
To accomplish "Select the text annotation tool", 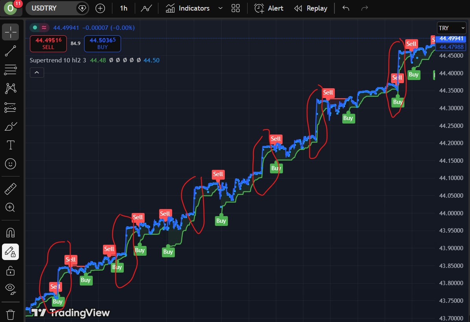I will pos(11,145).
